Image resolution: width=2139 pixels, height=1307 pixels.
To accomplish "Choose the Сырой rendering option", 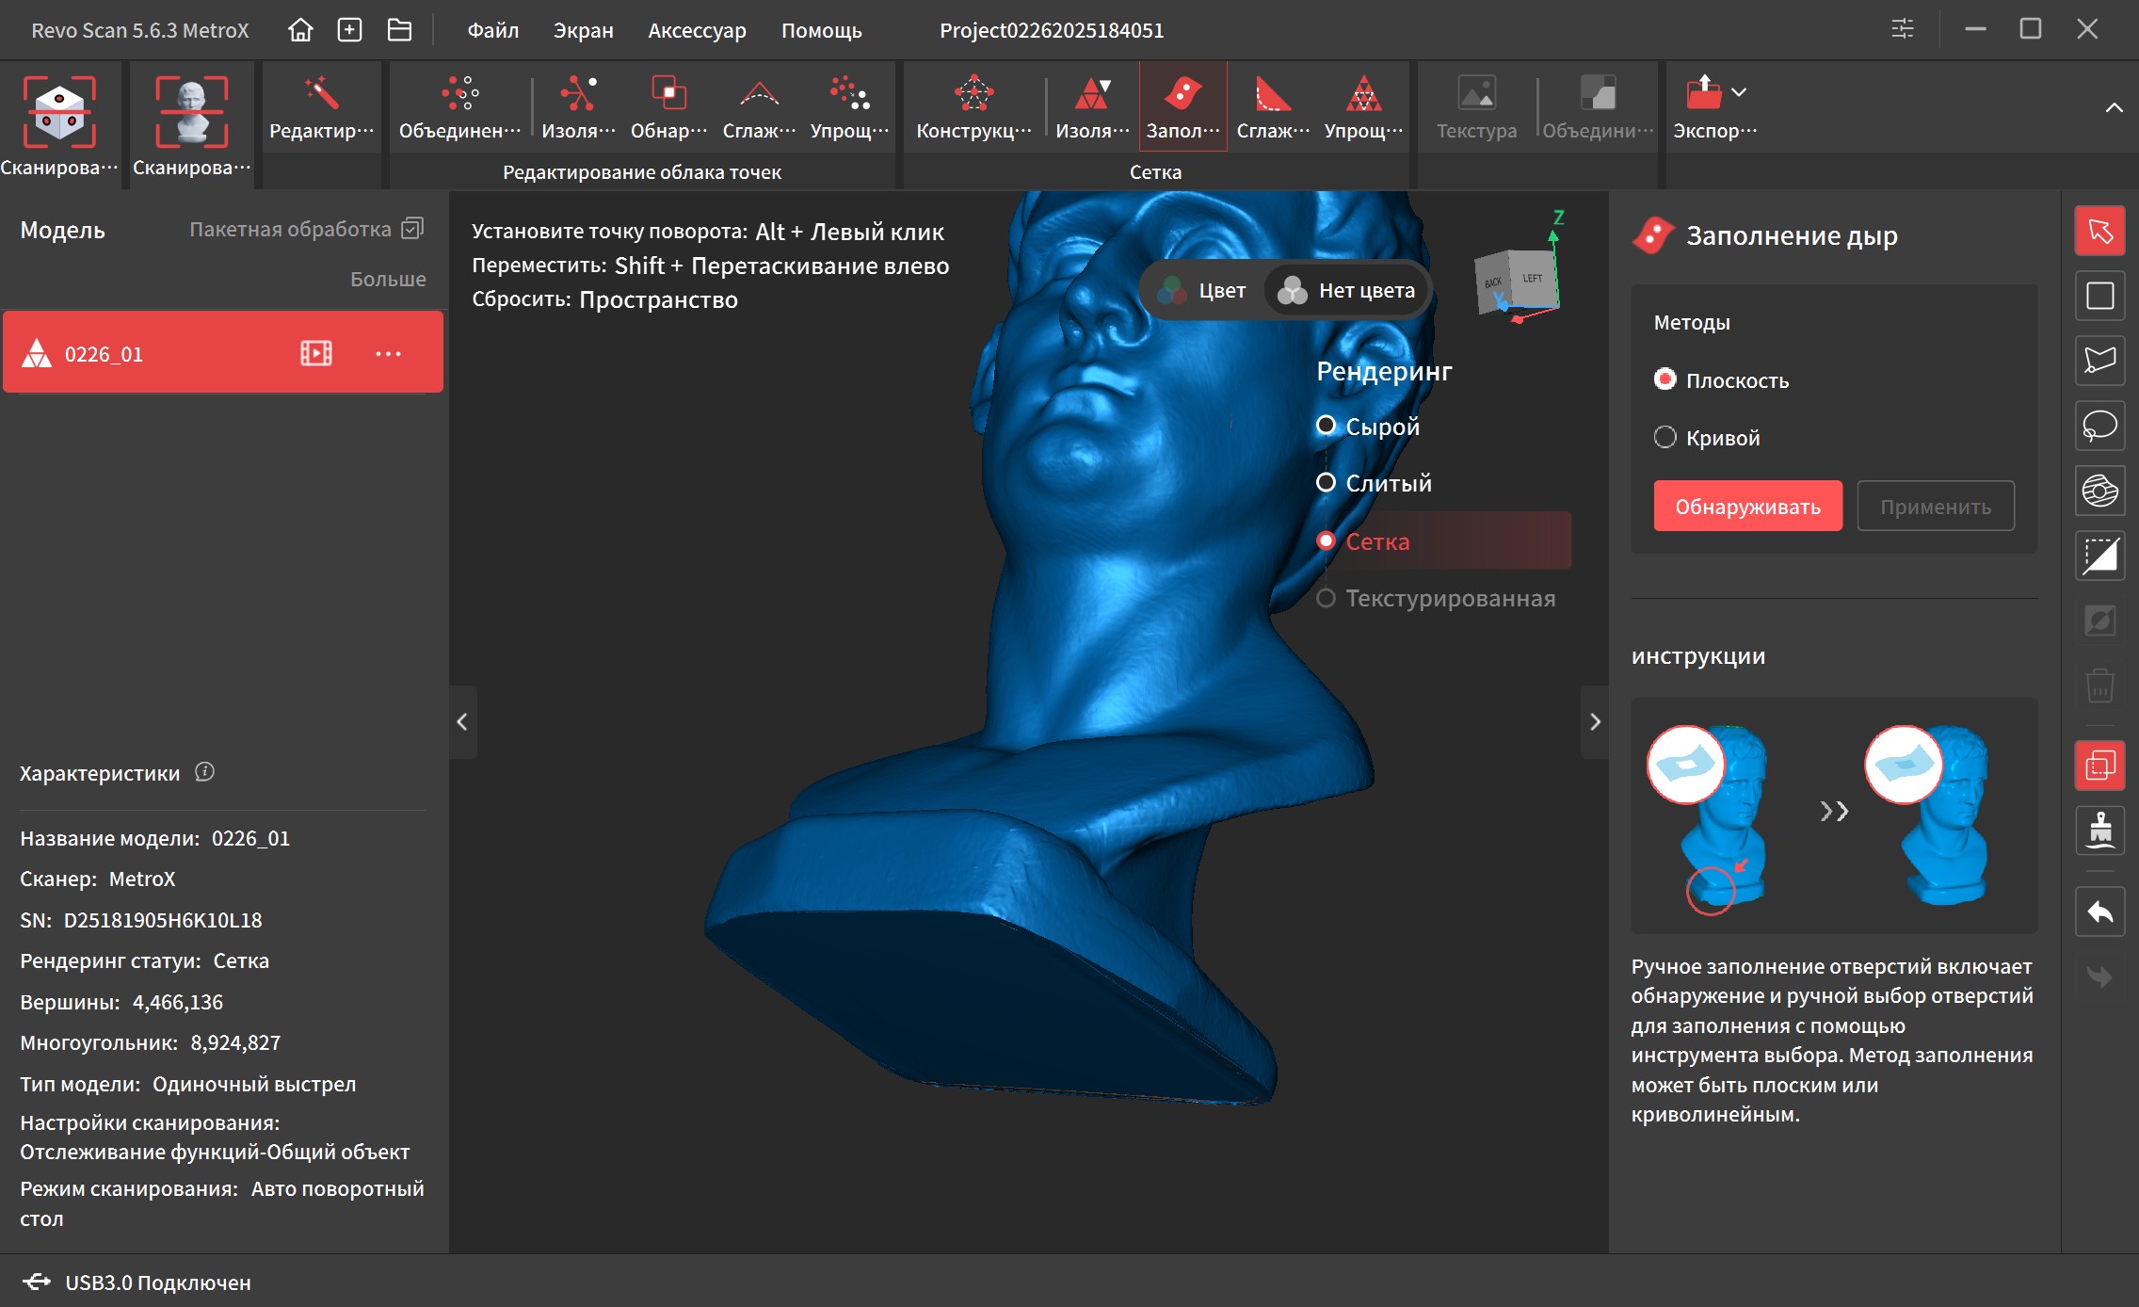I will (x=1326, y=426).
